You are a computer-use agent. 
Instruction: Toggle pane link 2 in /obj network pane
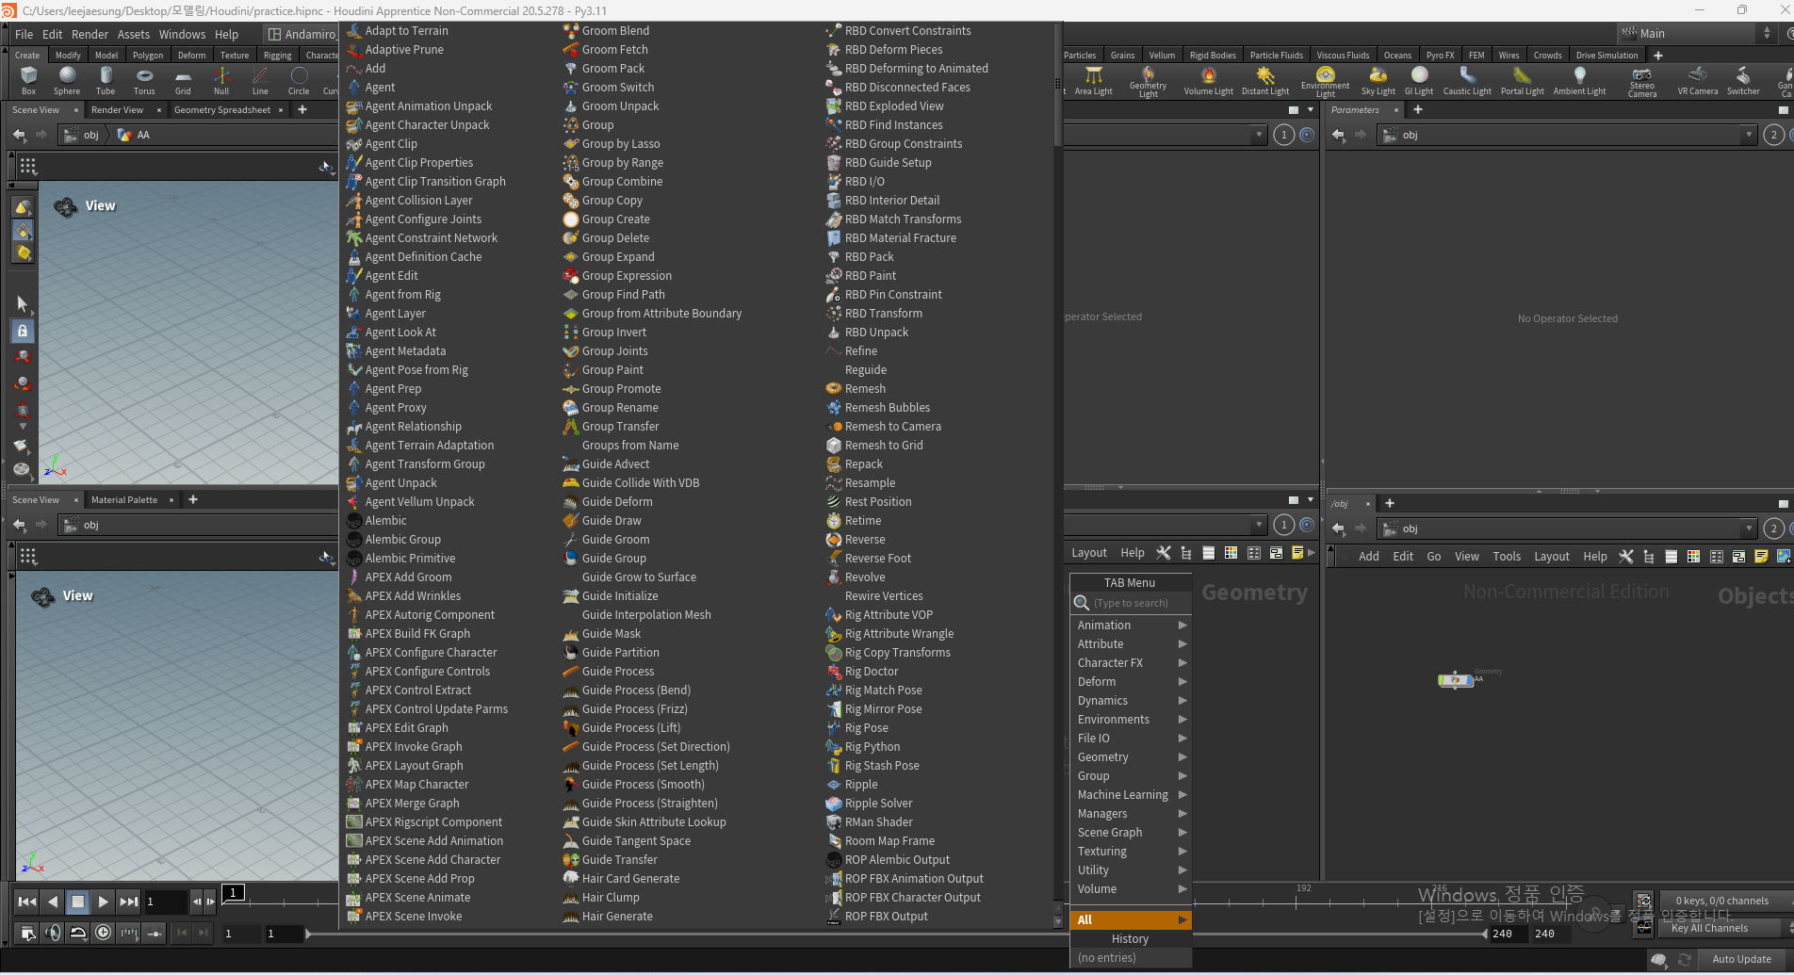tap(1773, 528)
